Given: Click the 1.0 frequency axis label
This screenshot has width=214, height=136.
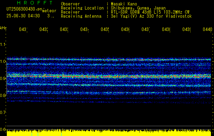Looking at the screenshot, I should pos(3,62).
